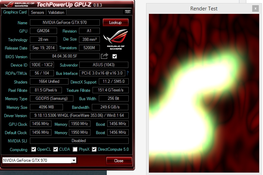Toggle the DirectCompute 5.0 checkbox
Image resolution: width=263 pixels, height=175 pixels.
point(94,149)
